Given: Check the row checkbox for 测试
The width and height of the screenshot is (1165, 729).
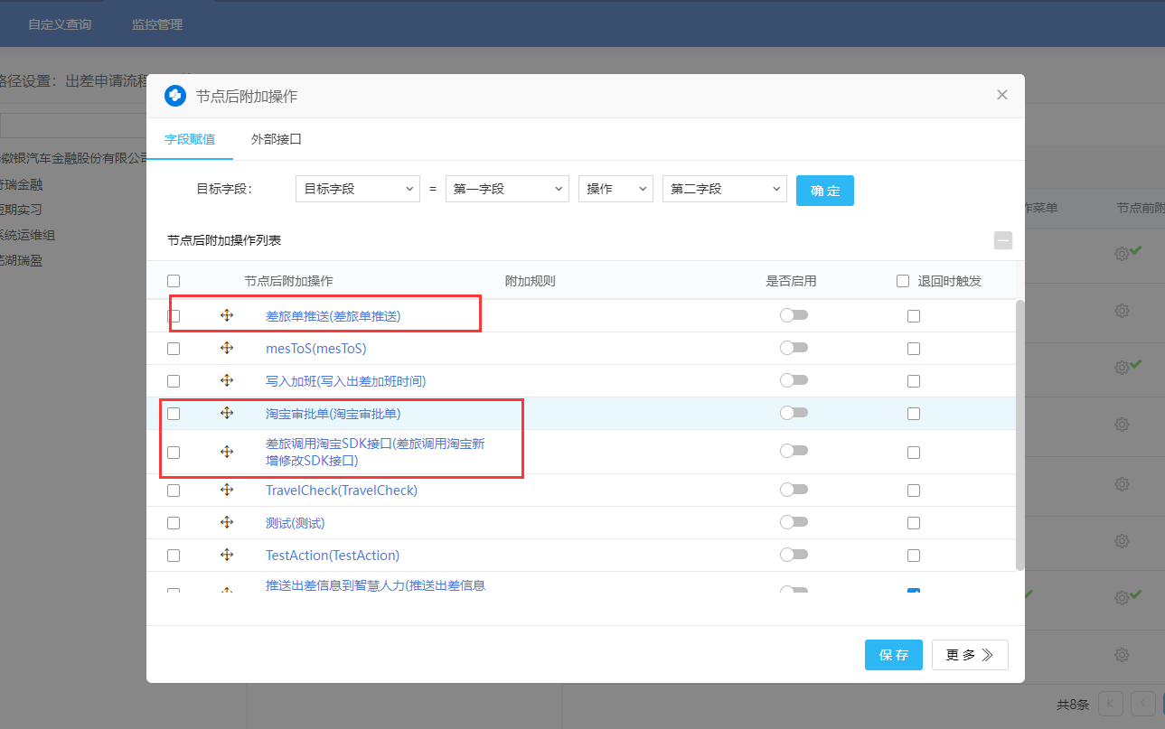Looking at the screenshot, I should click(174, 523).
